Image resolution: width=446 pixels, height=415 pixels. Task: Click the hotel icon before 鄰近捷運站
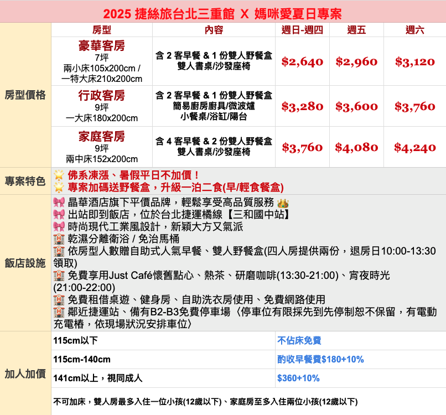(x=59, y=312)
